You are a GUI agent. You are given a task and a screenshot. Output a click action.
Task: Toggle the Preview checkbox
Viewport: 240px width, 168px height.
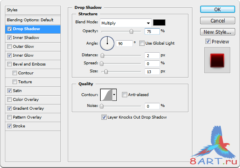tap(208, 41)
